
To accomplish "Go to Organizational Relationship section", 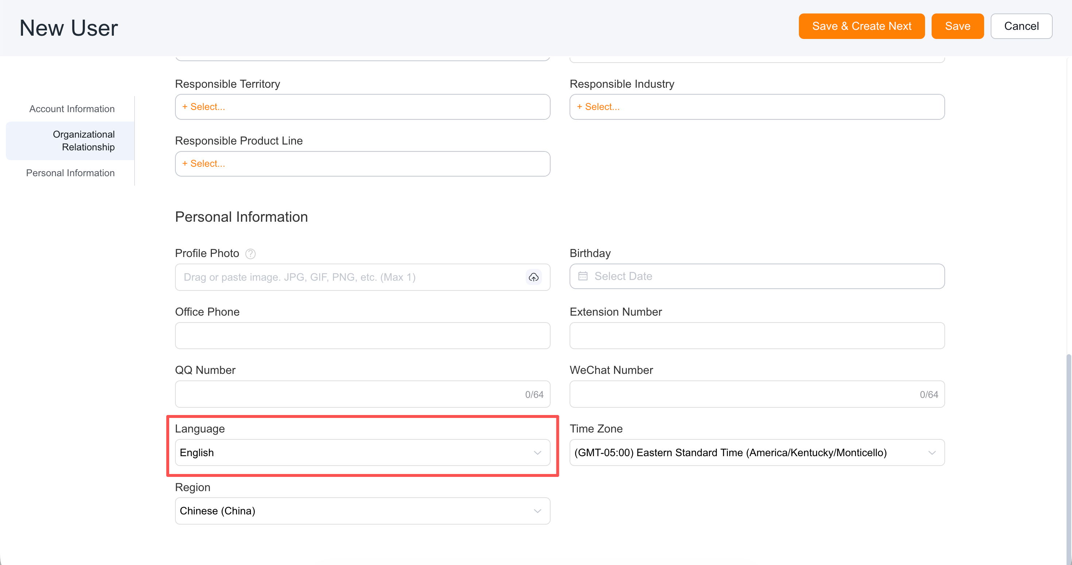I will [70, 141].
